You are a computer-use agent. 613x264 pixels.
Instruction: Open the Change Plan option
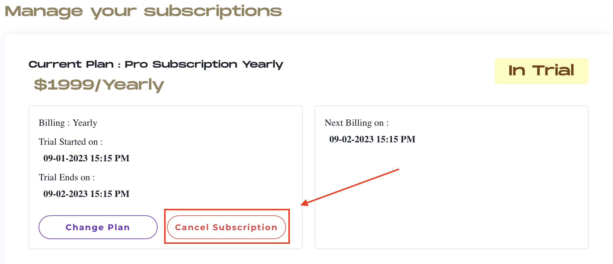(x=98, y=227)
